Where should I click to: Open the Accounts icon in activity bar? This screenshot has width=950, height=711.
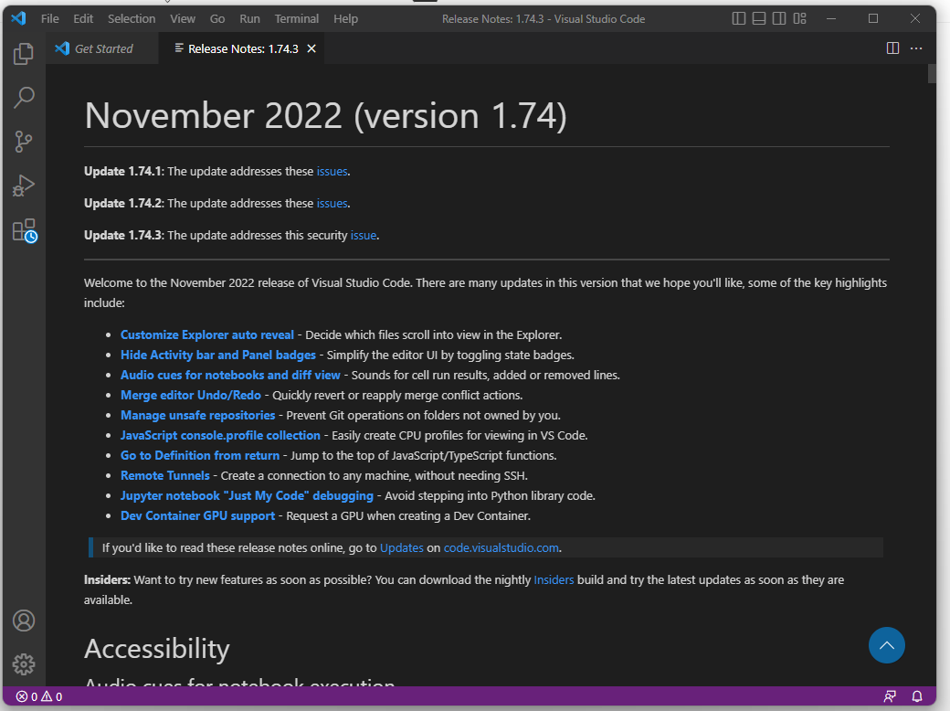pyautogui.click(x=24, y=621)
